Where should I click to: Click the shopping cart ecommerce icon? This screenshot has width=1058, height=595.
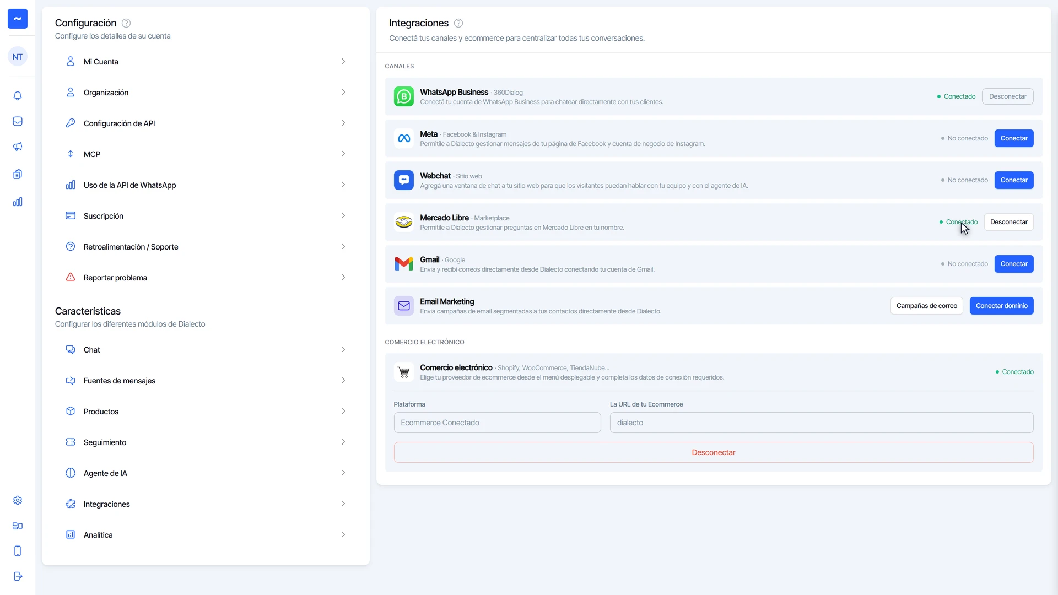[404, 372]
